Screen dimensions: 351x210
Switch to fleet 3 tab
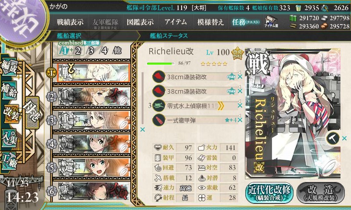coord(91,51)
